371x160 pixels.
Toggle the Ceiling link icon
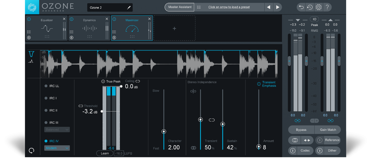(x=138, y=81)
